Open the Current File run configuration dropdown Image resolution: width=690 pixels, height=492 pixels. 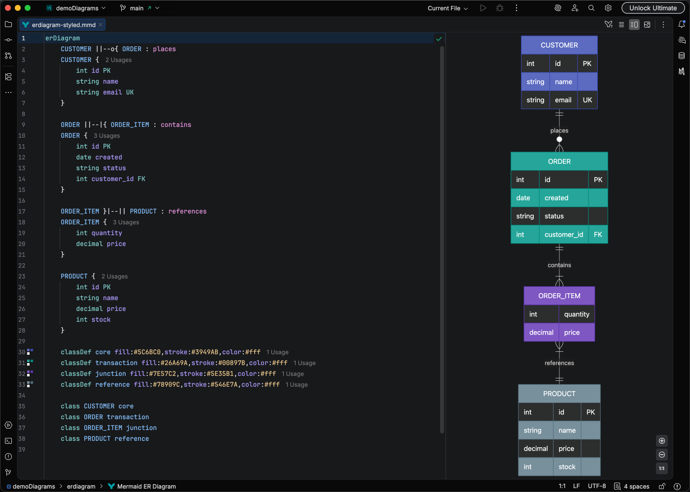tap(448, 8)
